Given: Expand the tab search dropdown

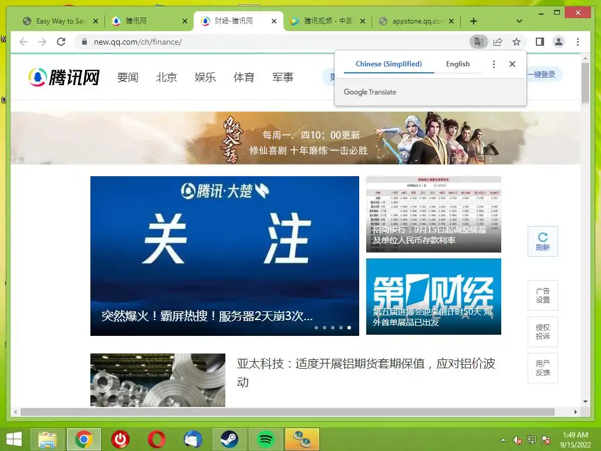Looking at the screenshot, I should tap(519, 21).
